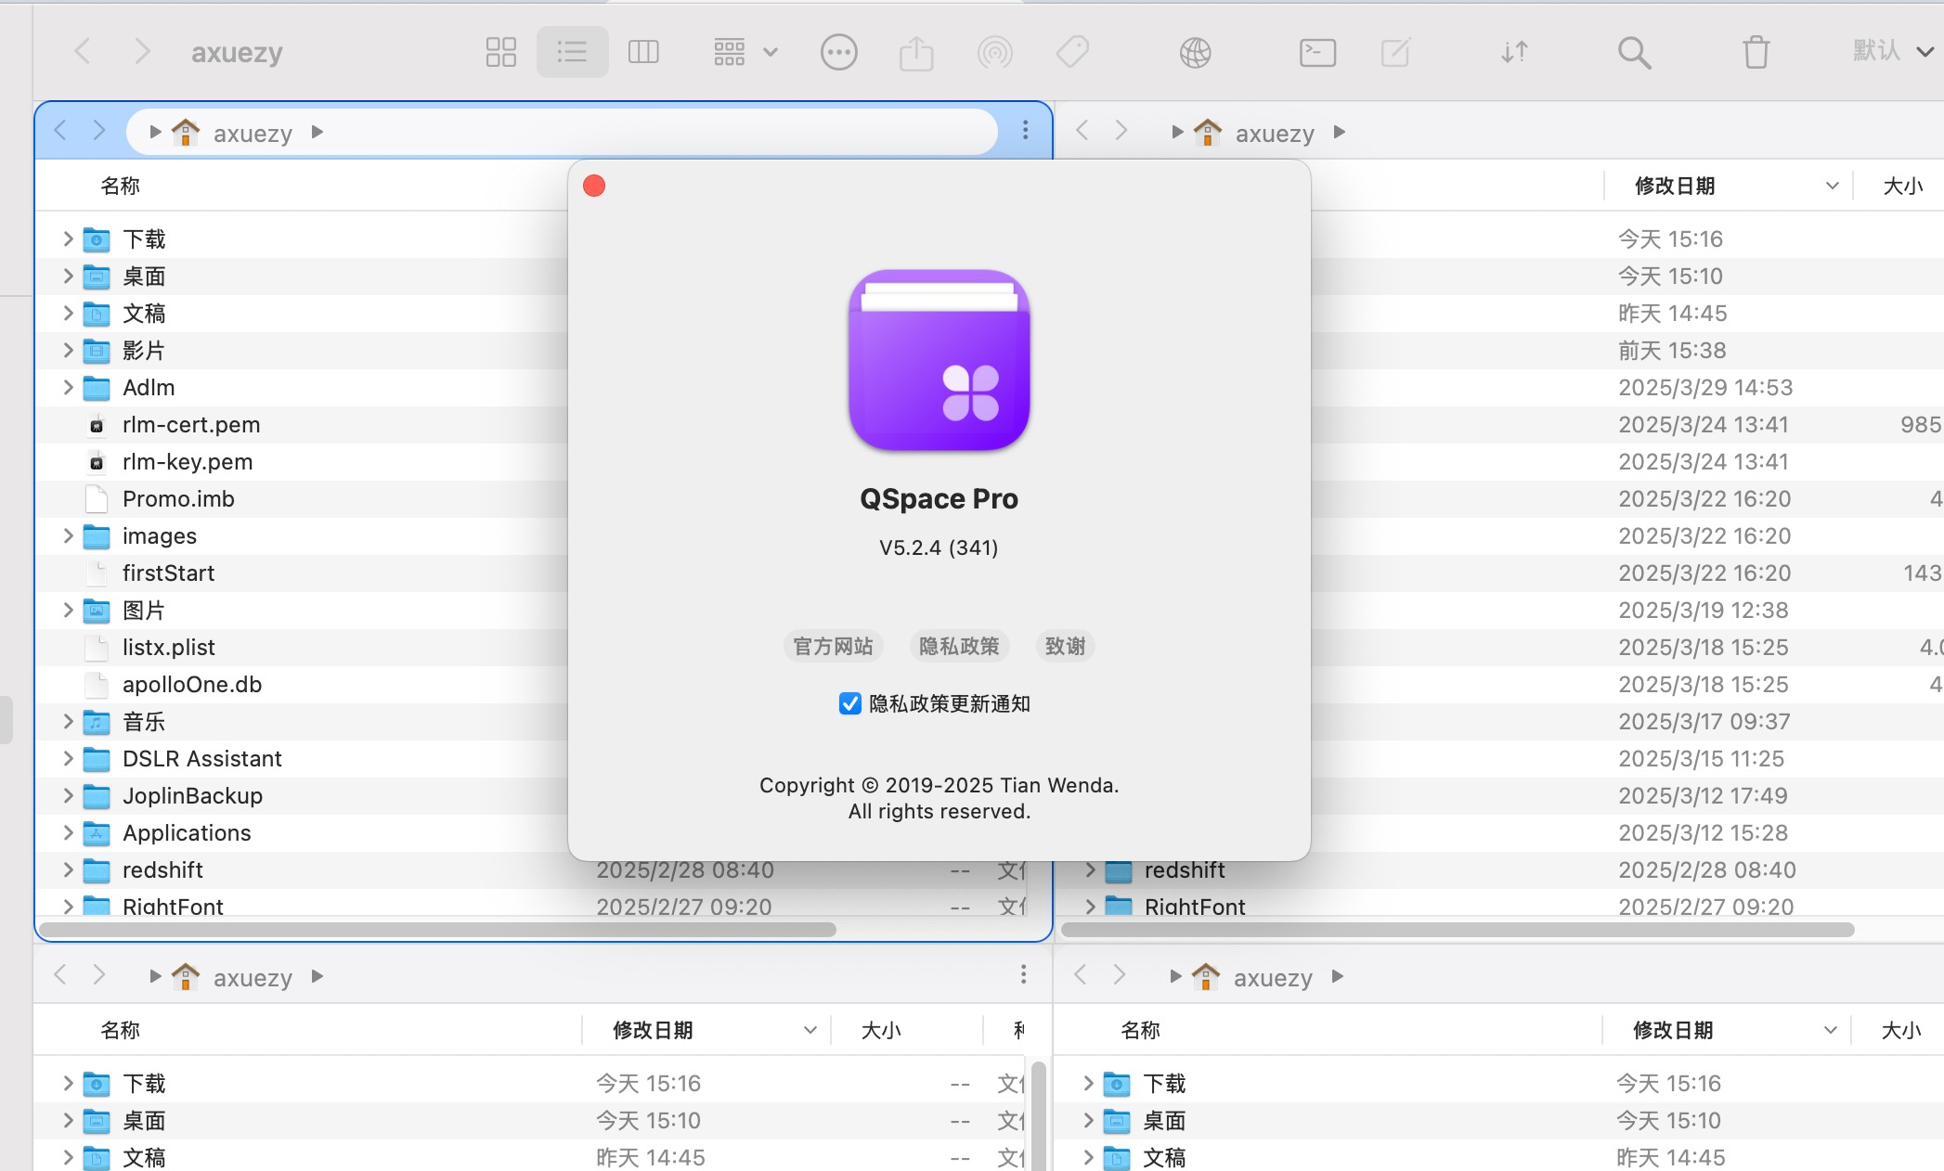Click forward arrow in top-left pane
This screenshot has width=1944, height=1171.
(x=99, y=131)
